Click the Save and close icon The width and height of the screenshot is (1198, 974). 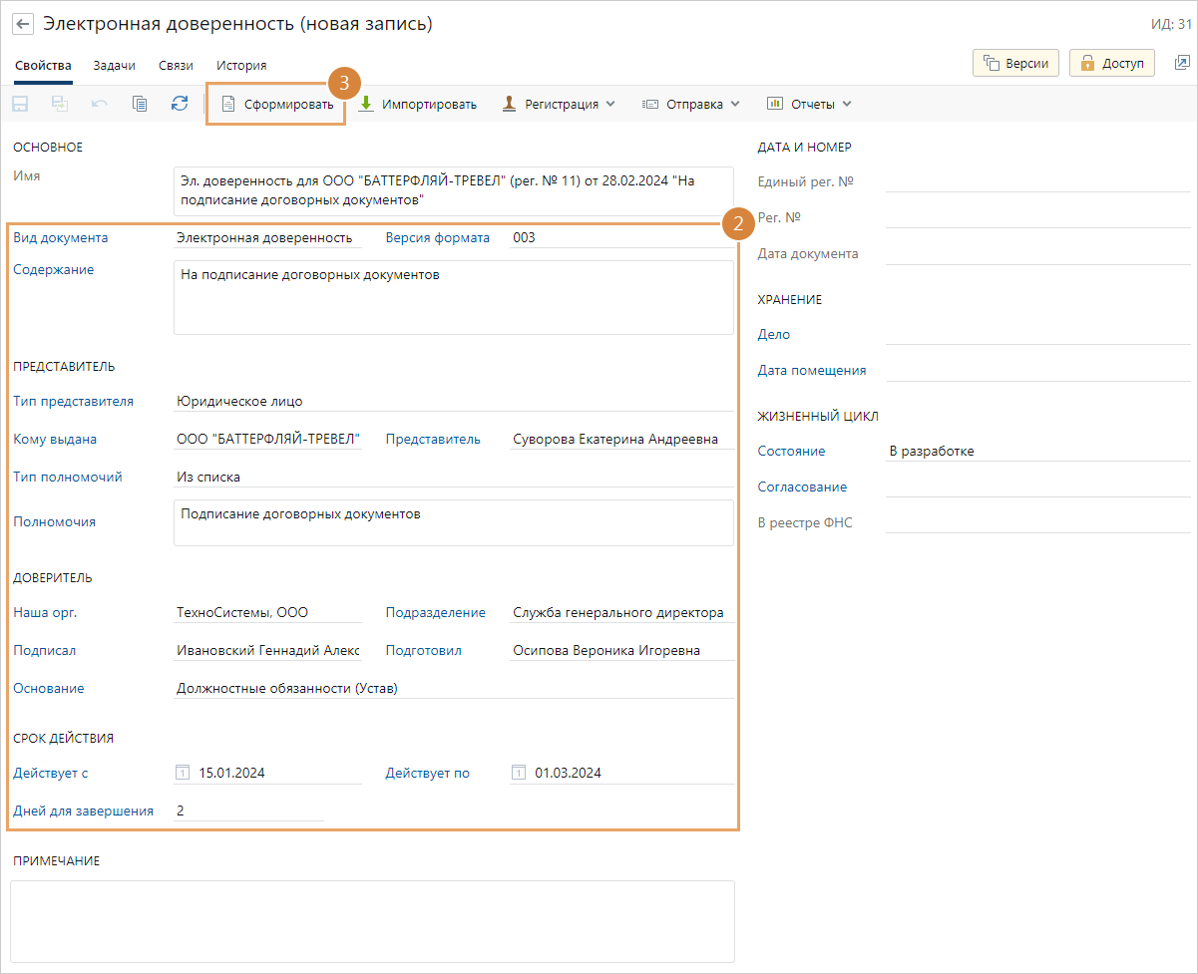tap(60, 104)
